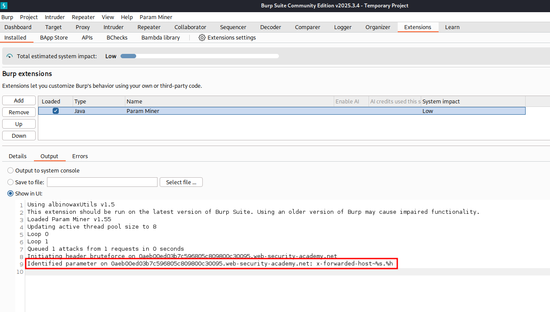Click the Remove extension button
This screenshot has width=550, height=312.
coord(19,113)
